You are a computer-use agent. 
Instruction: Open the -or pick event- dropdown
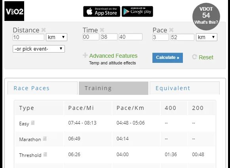pos(39,49)
